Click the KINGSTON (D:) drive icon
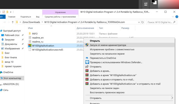Viewport: 179px width, 104px height. click(1, 84)
